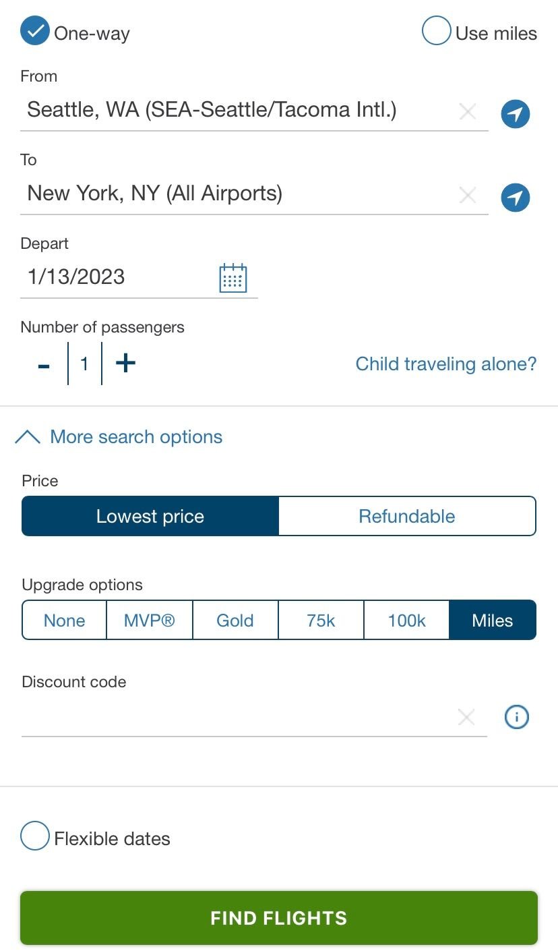This screenshot has height=951, width=558.
Task: Click the Discount code input field
Action: coord(236,718)
